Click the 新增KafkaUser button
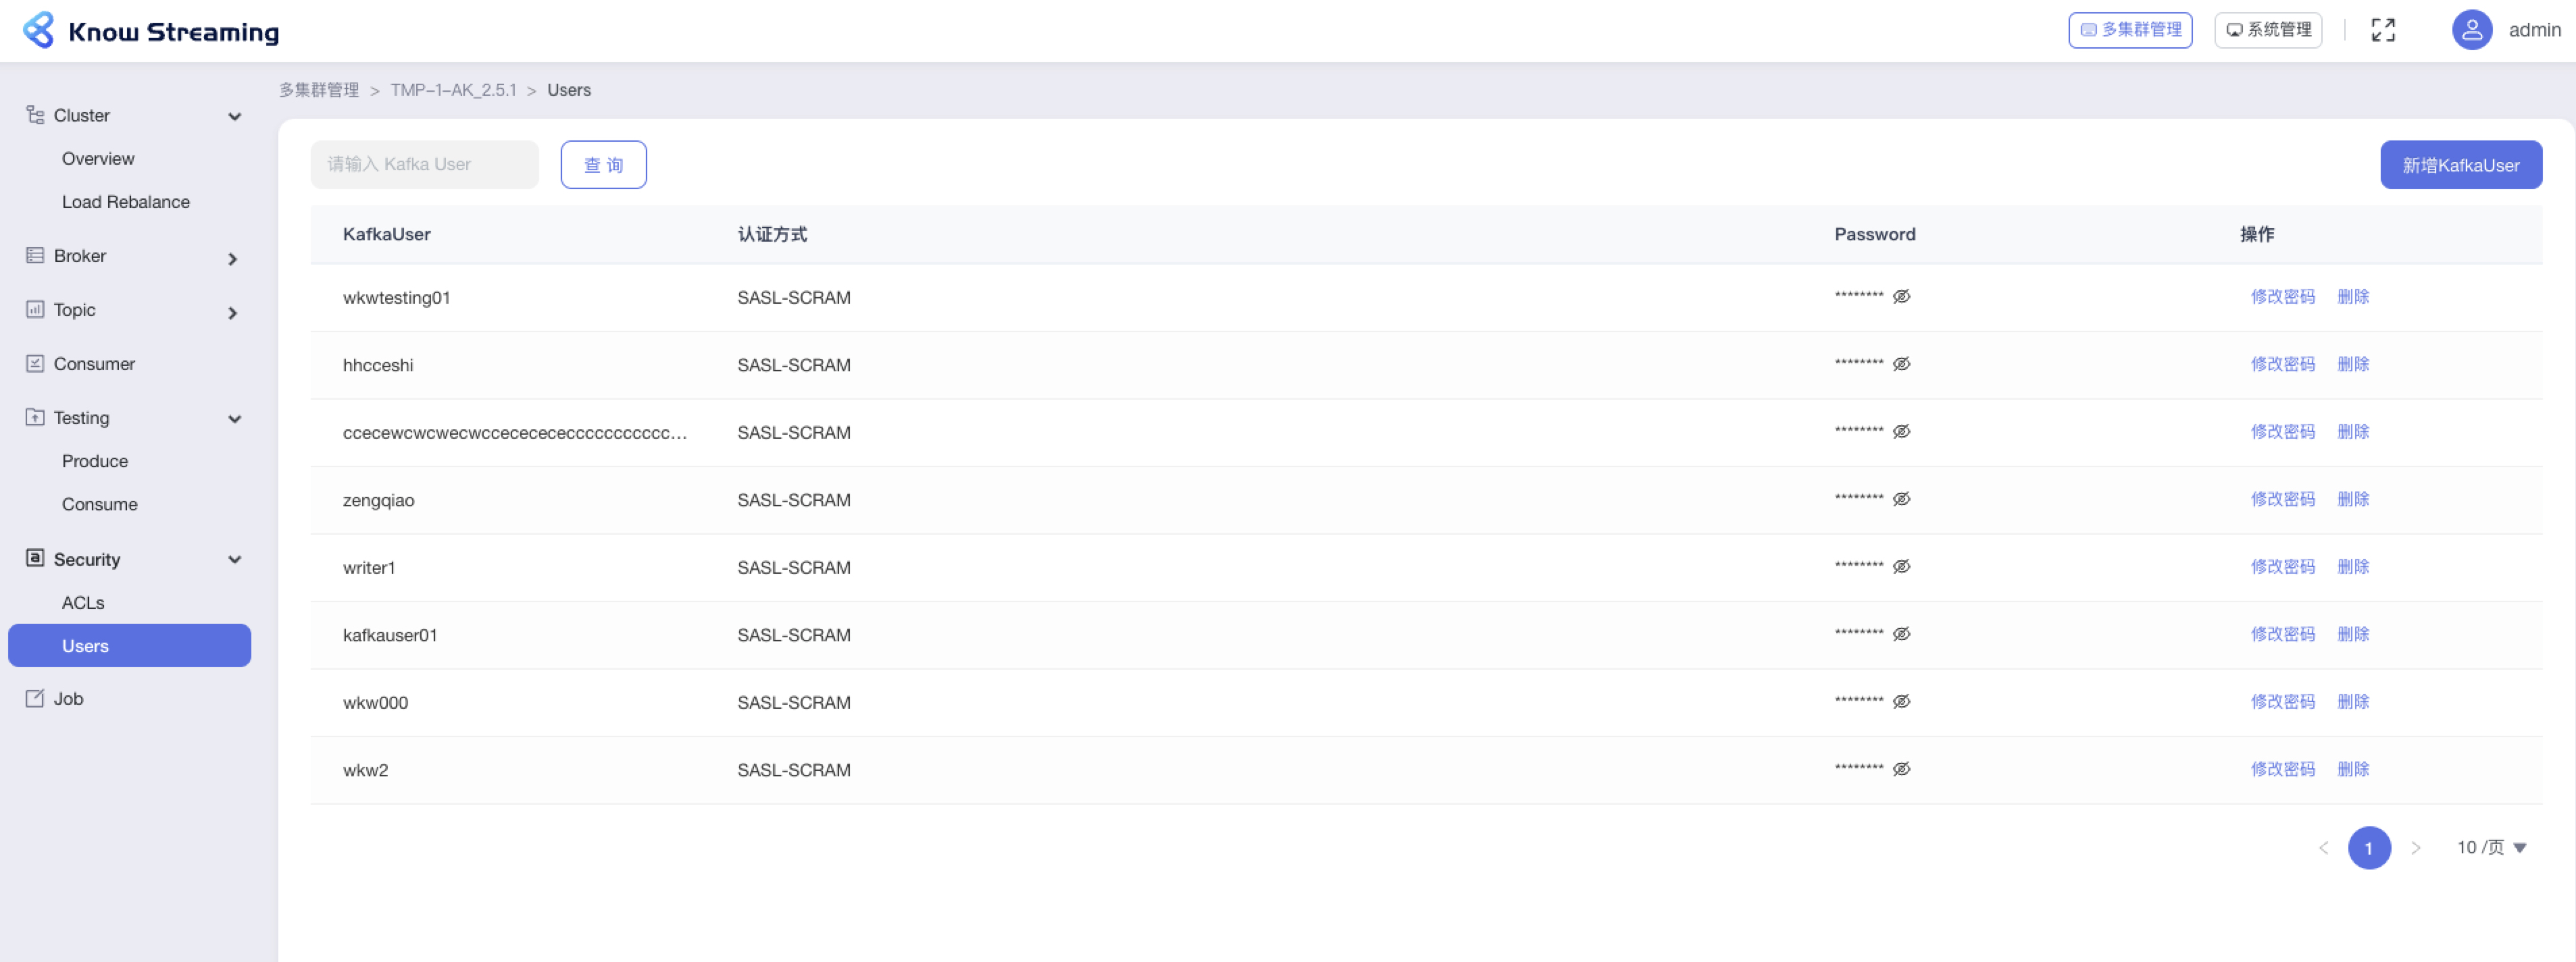Image resolution: width=2576 pixels, height=962 pixels. (x=2460, y=165)
